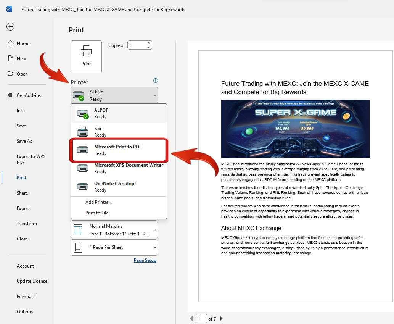
Task: Choose Print to File option
Action: tap(97, 213)
